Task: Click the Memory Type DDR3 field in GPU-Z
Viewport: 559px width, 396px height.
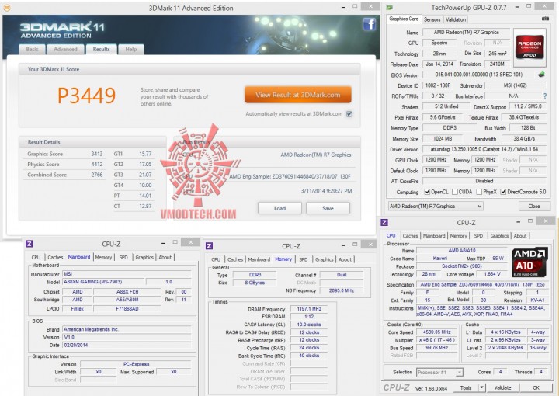Action: pyautogui.click(x=450, y=127)
